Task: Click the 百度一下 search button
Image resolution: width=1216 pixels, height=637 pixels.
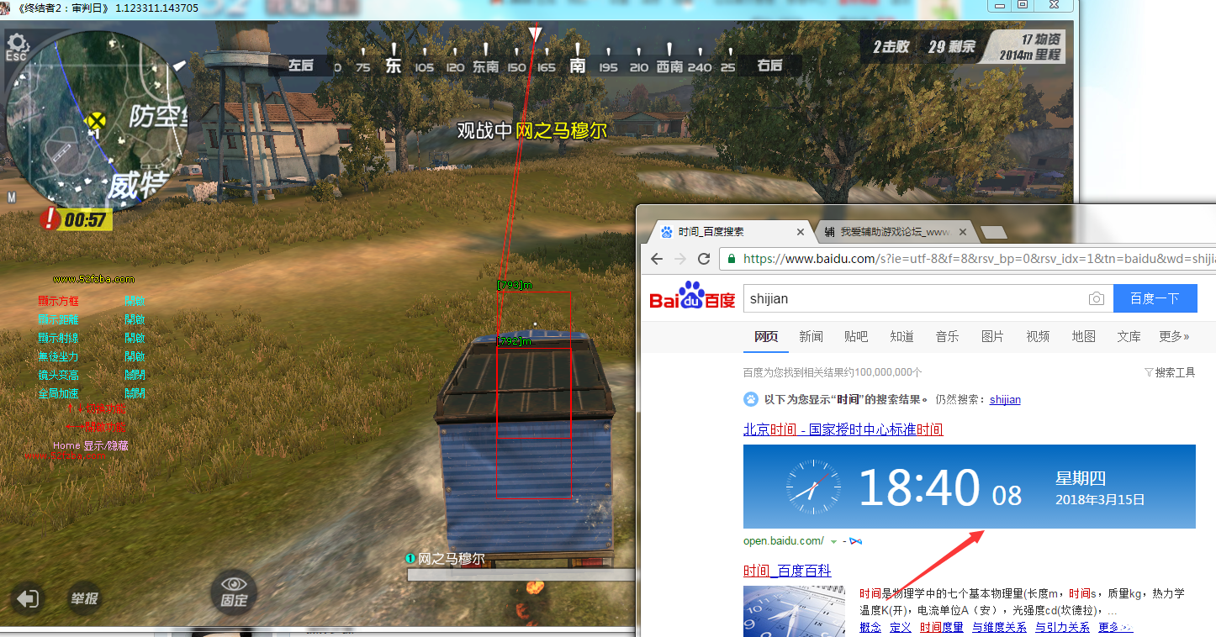Action: [x=1155, y=298]
